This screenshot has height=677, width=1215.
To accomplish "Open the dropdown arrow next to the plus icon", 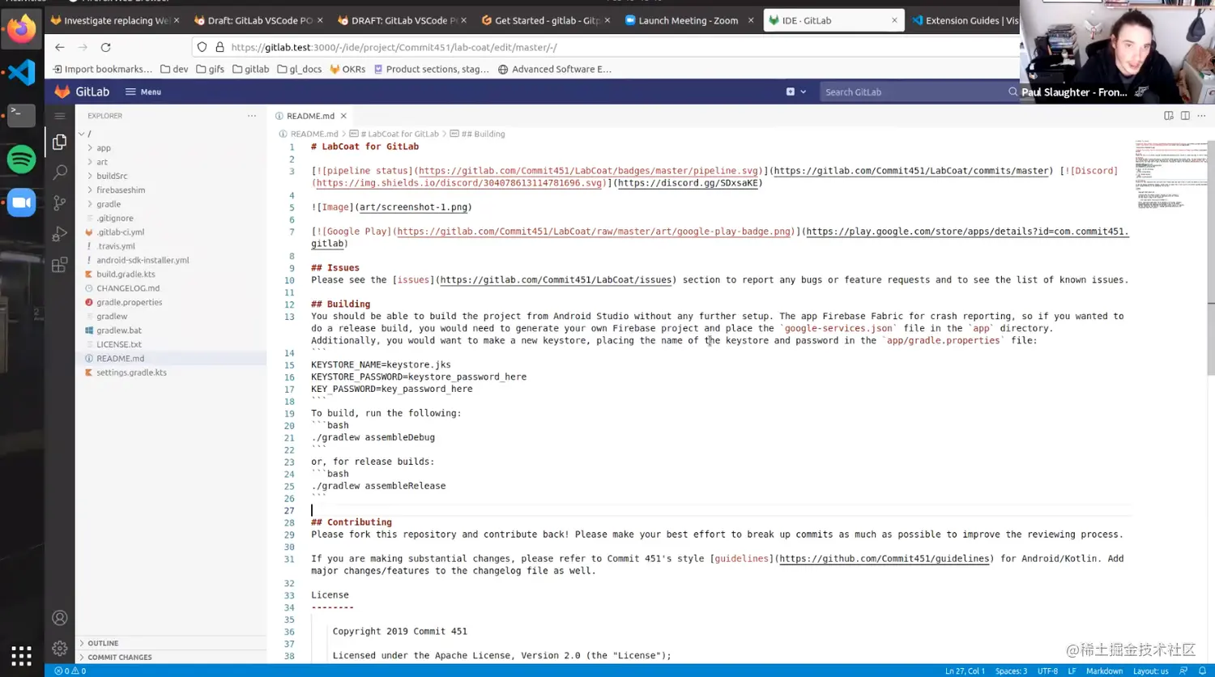I will tap(804, 92).
